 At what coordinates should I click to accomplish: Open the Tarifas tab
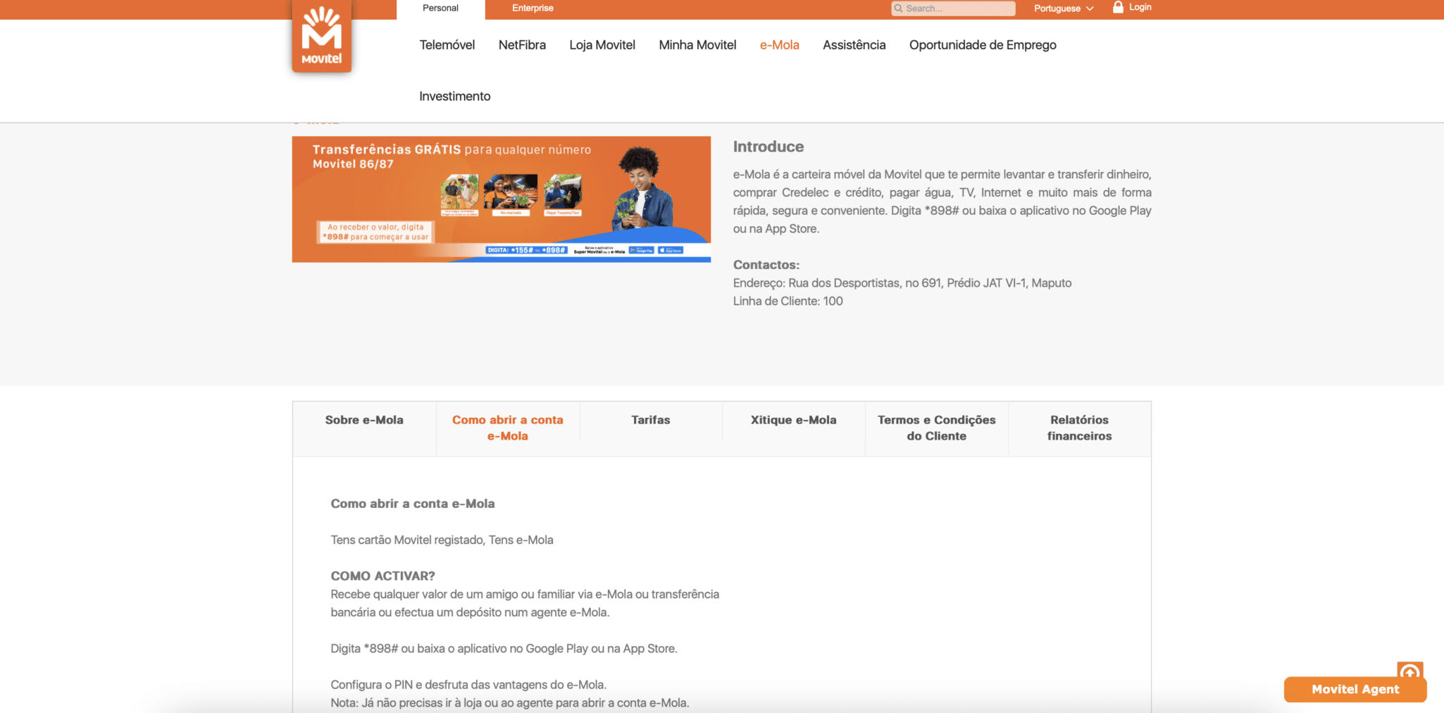pyautogui.click(x=650, y=420)
